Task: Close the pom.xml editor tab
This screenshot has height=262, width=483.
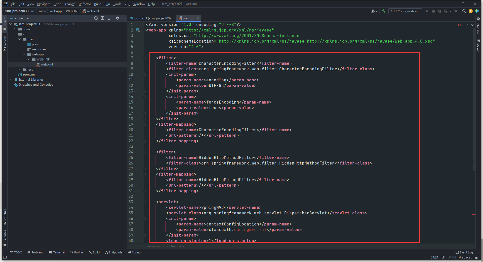Action: (174, 18)
